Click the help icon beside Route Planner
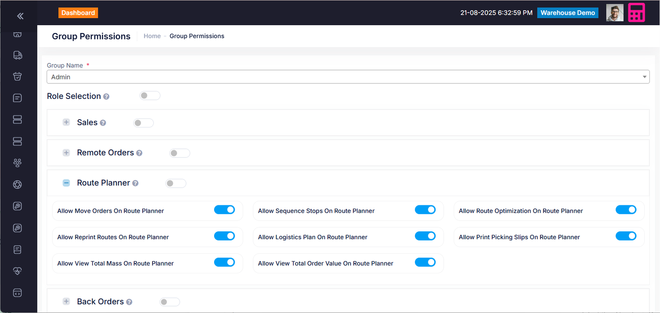This screenshot has height=313, width=660. tap(135, 183)
